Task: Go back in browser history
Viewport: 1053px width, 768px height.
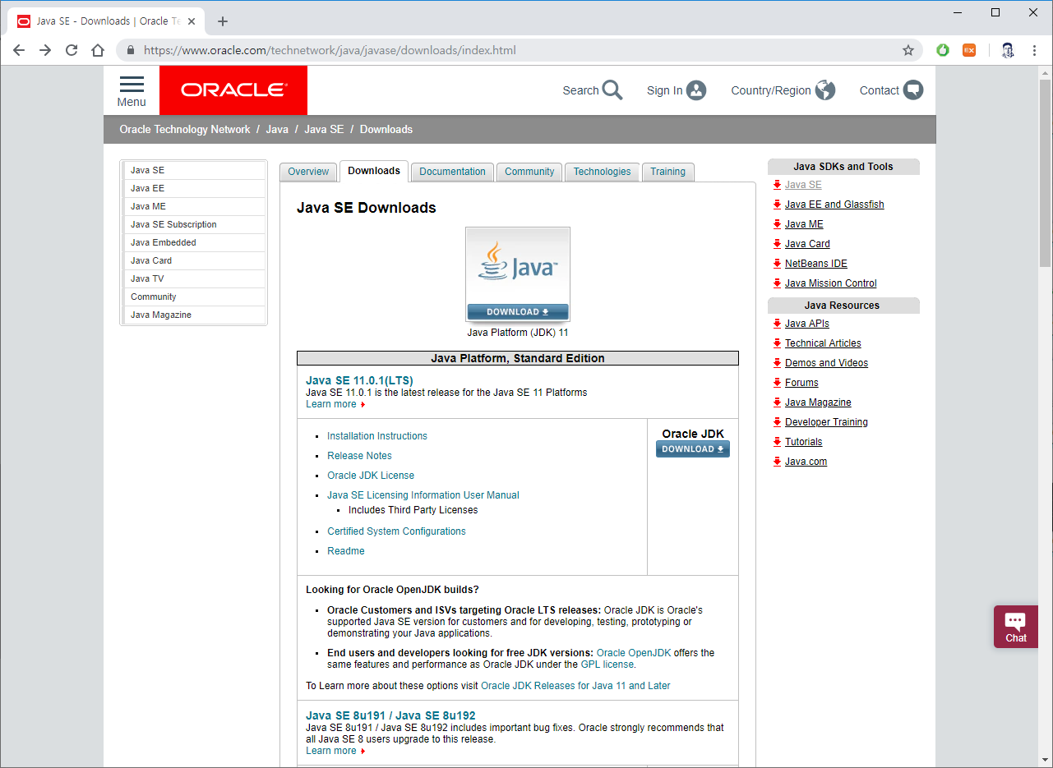Action: point(19,50)
